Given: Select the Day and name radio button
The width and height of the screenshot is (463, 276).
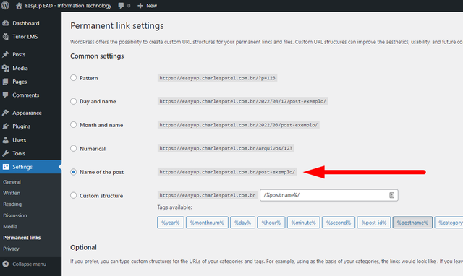Looking at the screenshot, I should (x=74, y=101).
